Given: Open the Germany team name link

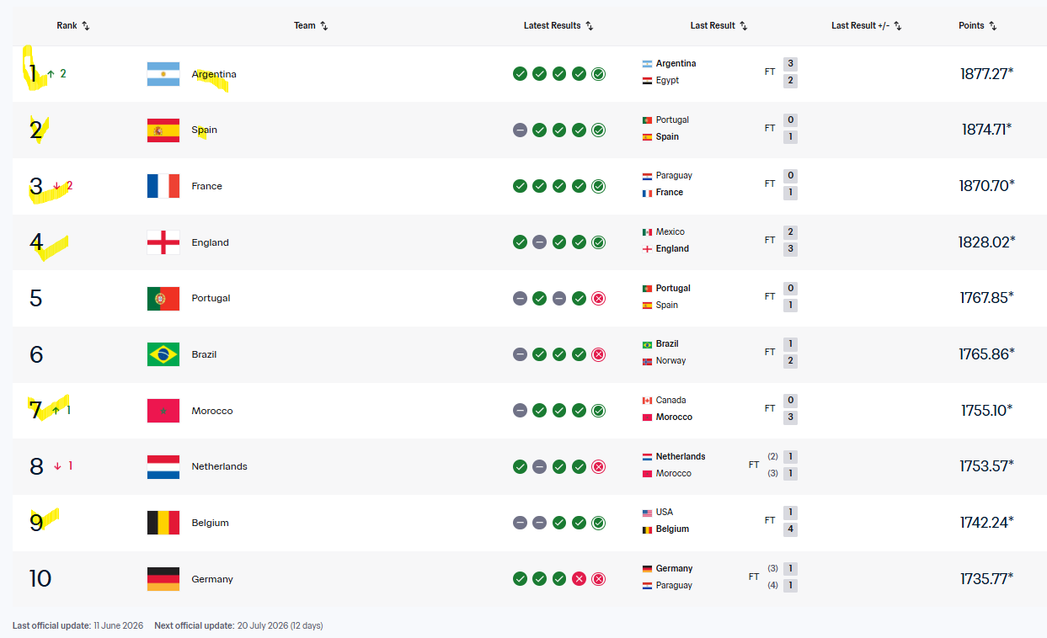Looking at the screenshot, I should tap(212, 579).
